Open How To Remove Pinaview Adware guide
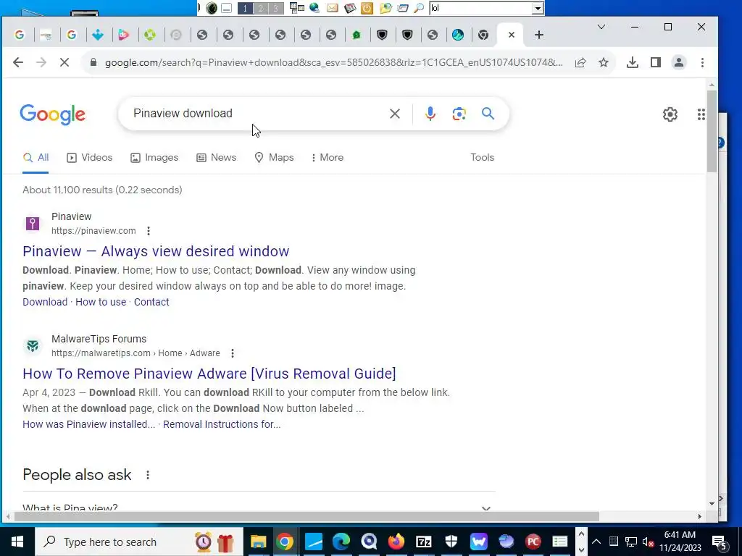742x556 pixels. 209,374
